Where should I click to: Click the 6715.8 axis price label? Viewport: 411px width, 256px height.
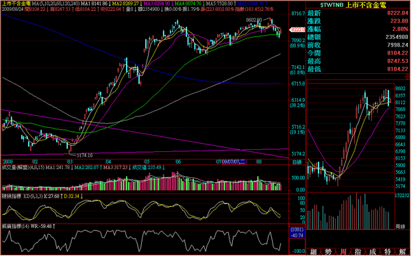coord(298,84)
